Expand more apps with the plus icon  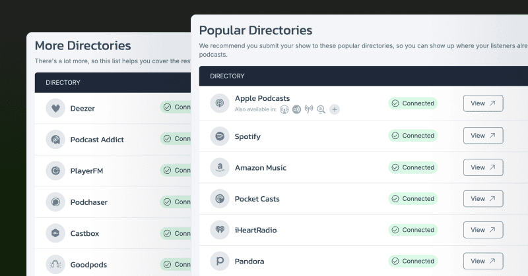point(335,109)
